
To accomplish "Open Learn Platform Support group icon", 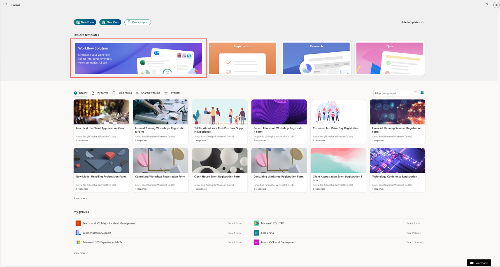I will pos(78,233).
